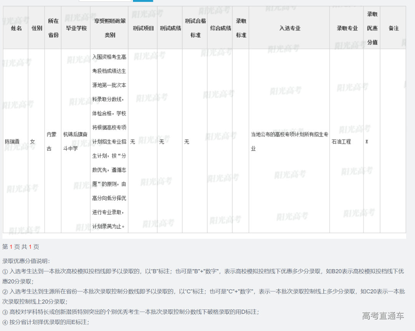Click the 享受照顾政策类别 column header
The width and height of the screenshot is (415, 331).
pyautogui.click(x=110, y=28)
